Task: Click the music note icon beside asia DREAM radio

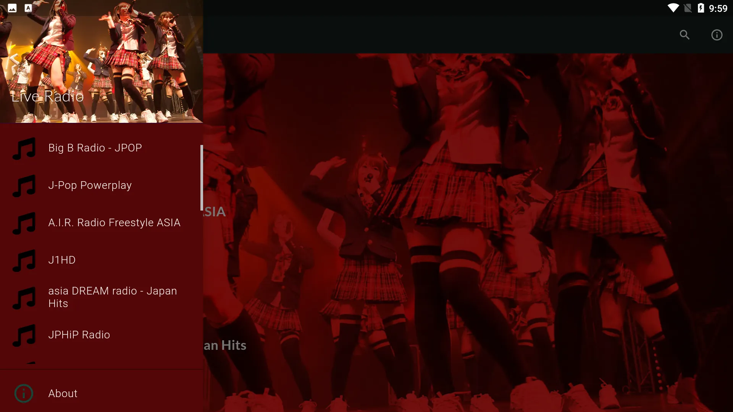Action: tap(24, 298)
